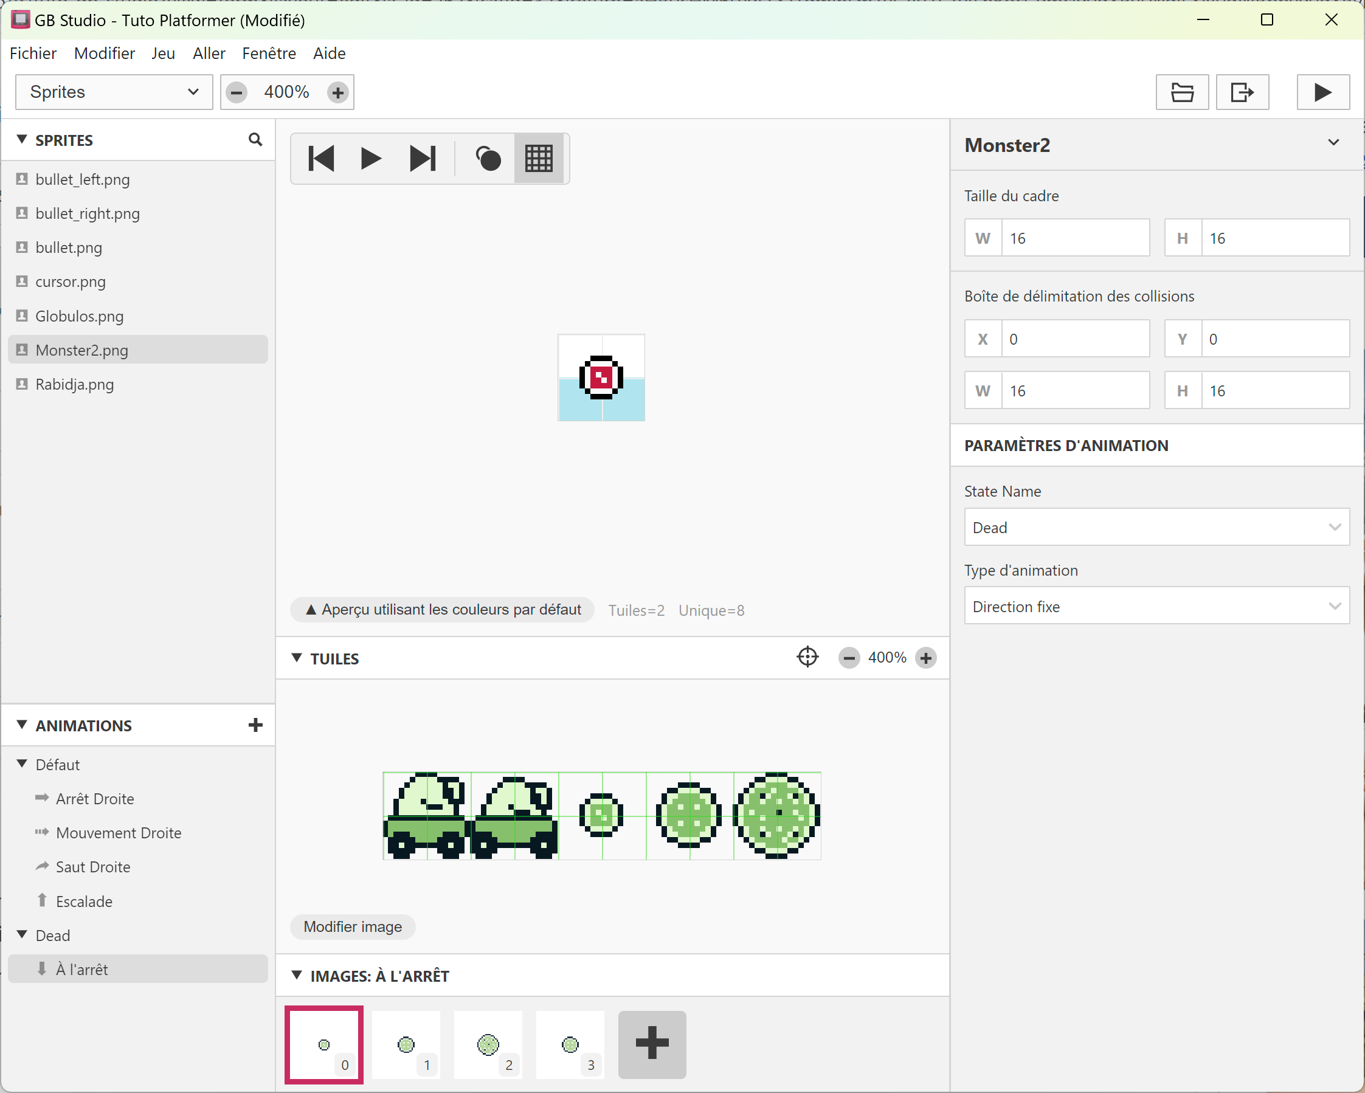The height and width of the screenshot is (1093, 1365).
Task: Click the export project icon
Action: coord(1242,92)
